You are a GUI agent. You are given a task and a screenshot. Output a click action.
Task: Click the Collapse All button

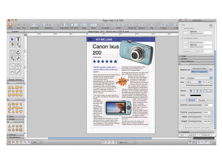click(205, 135)
